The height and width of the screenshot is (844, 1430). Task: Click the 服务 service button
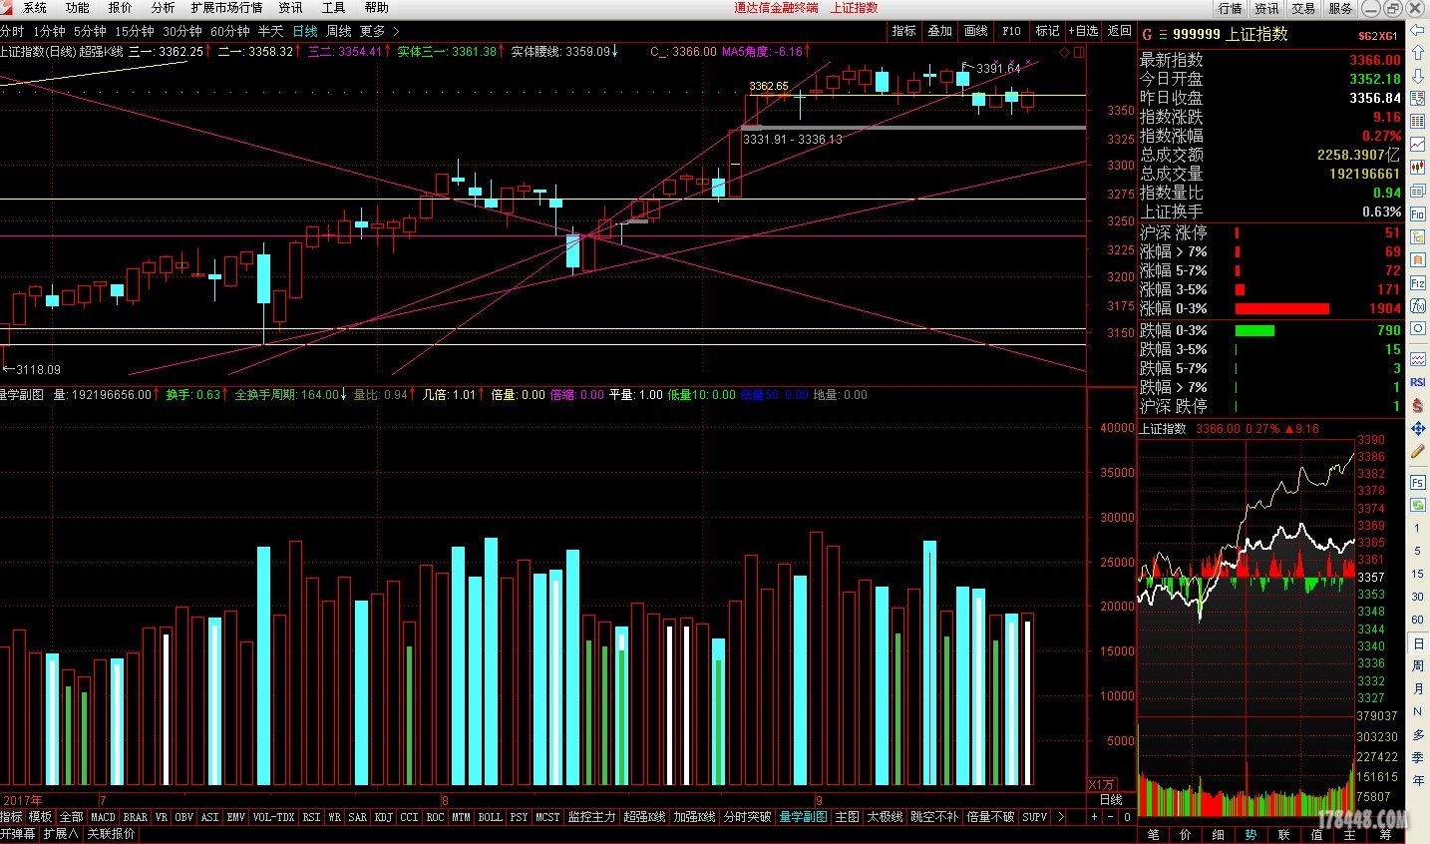[x=1340, y=8]
